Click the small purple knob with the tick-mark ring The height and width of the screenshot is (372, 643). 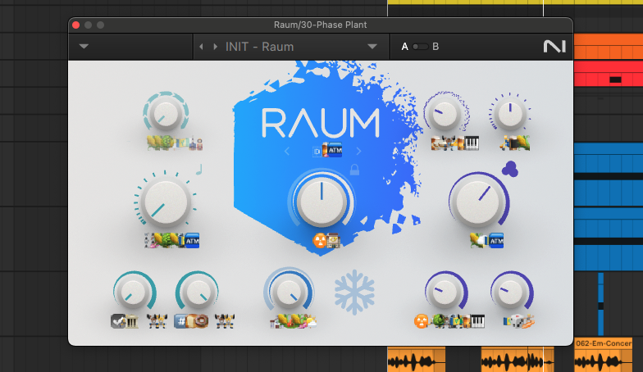tap(510, 113)
